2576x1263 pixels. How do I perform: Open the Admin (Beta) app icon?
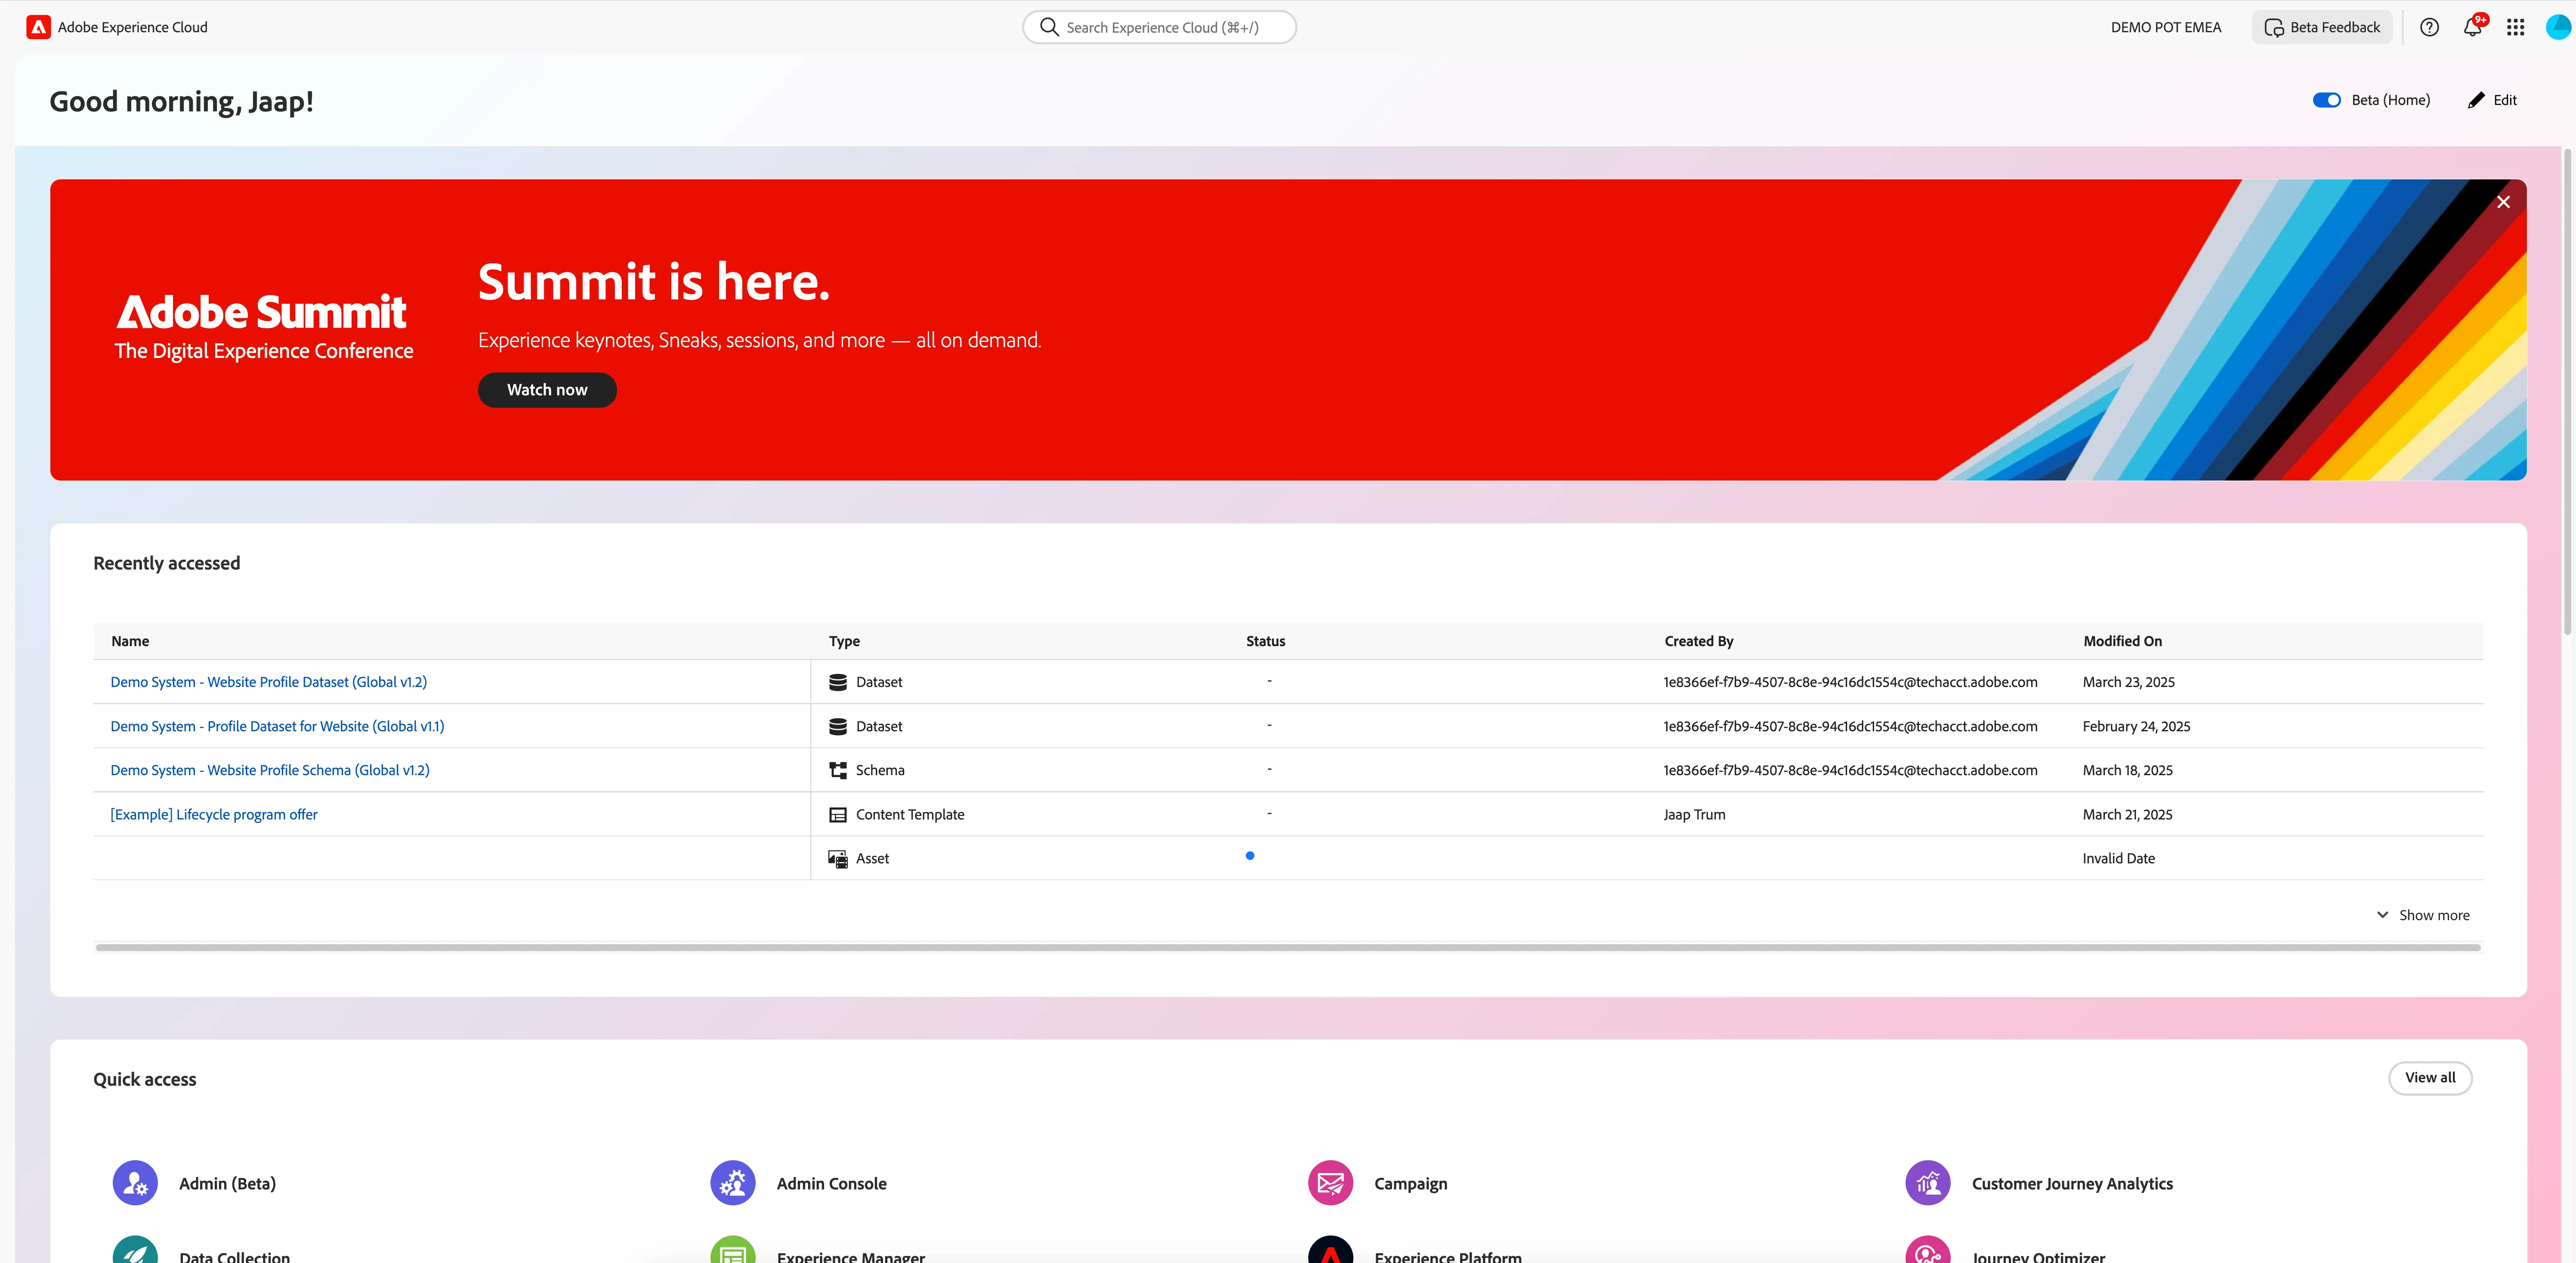pyautogui.click(x=135, y=1183)
